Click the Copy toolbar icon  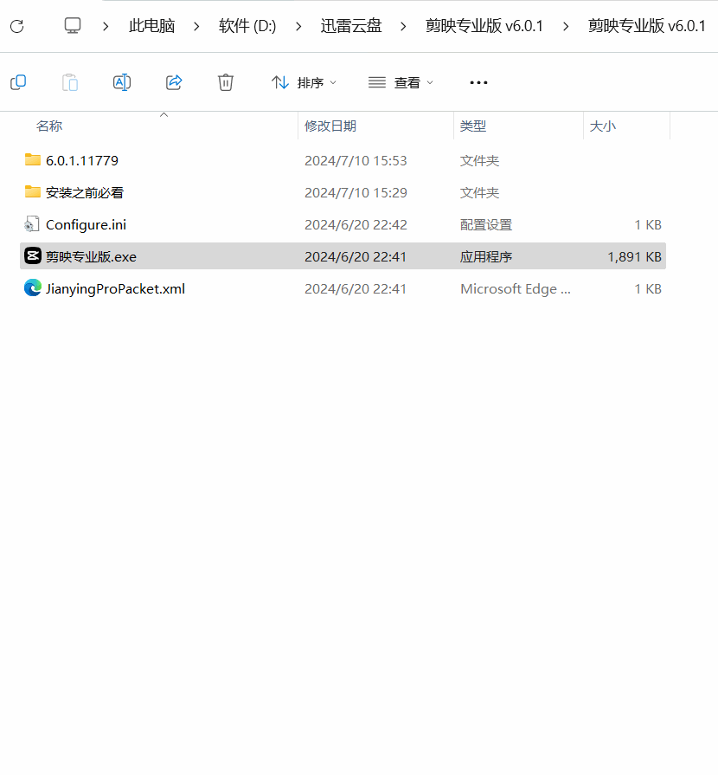click(18, 82)
